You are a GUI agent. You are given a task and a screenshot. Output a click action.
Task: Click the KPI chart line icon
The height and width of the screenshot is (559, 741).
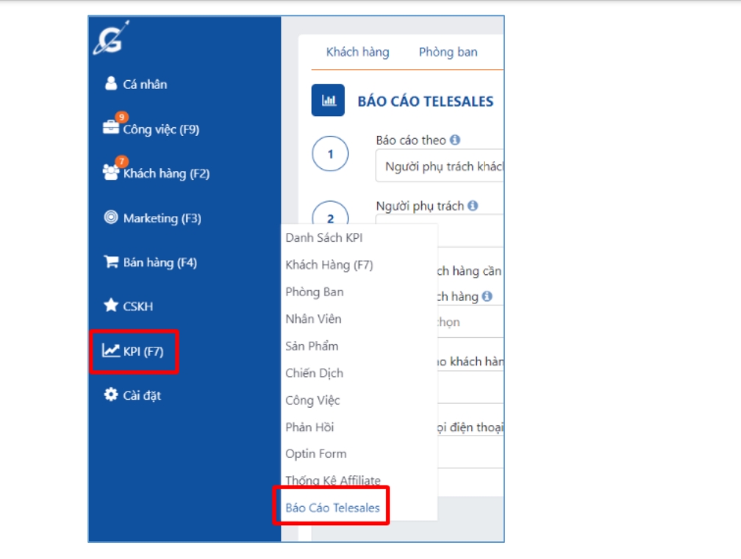(x=111, y=351)
